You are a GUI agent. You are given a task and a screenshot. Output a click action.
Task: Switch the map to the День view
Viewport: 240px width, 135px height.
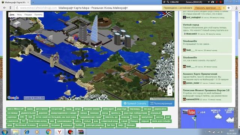[12, 15]
